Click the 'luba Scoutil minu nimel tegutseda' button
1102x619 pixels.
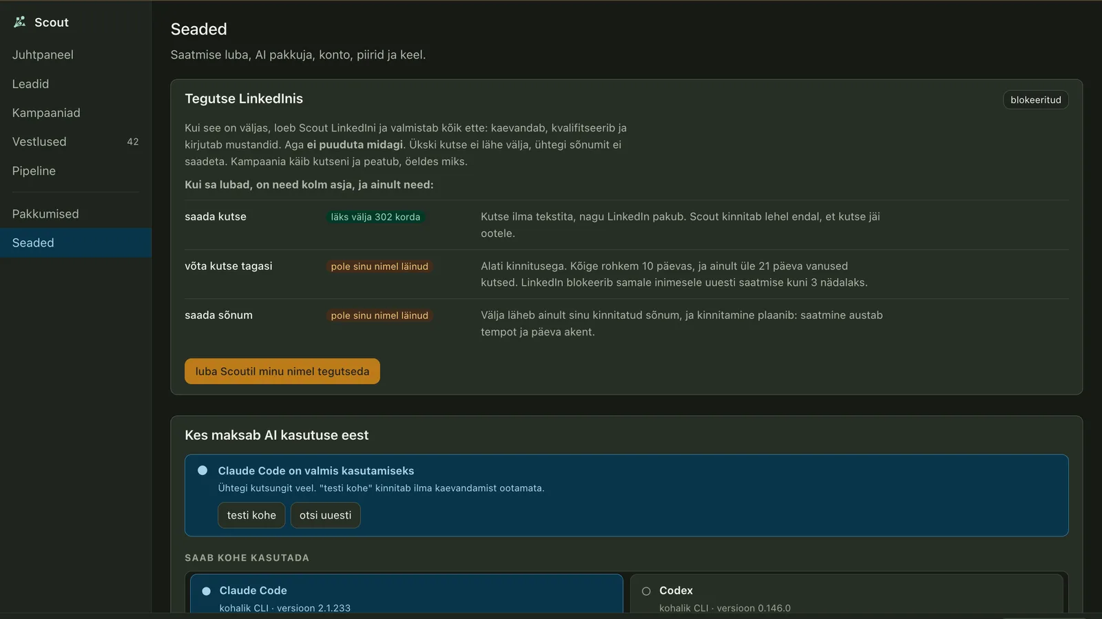tap(282, 371)
